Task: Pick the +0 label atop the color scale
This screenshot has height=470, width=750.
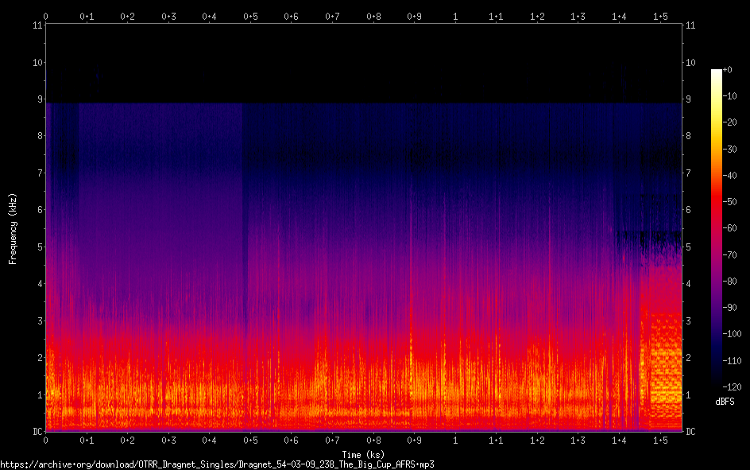Action: [729, 70]
